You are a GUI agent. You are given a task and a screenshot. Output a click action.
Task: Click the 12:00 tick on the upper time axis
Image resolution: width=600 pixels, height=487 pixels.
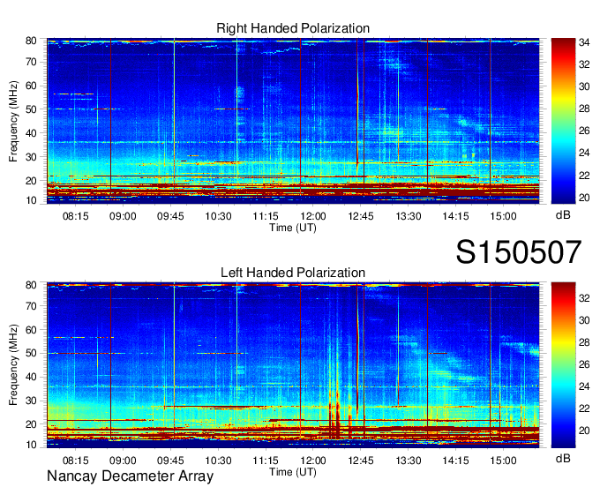click(313, 216)
